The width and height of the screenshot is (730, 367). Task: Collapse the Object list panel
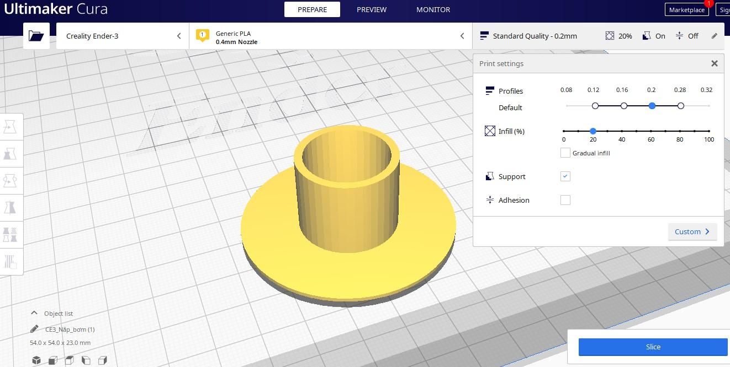34,313
